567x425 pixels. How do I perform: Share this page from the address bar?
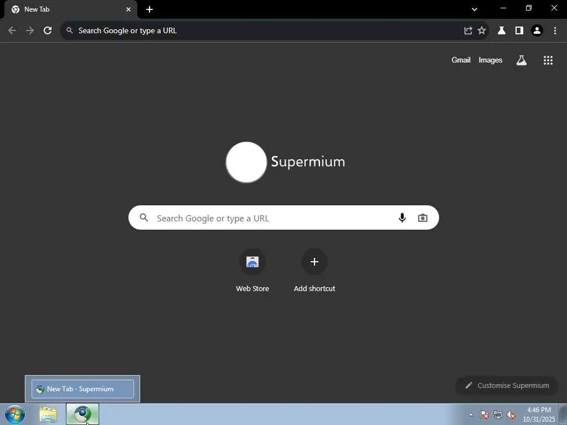(468, 30)
